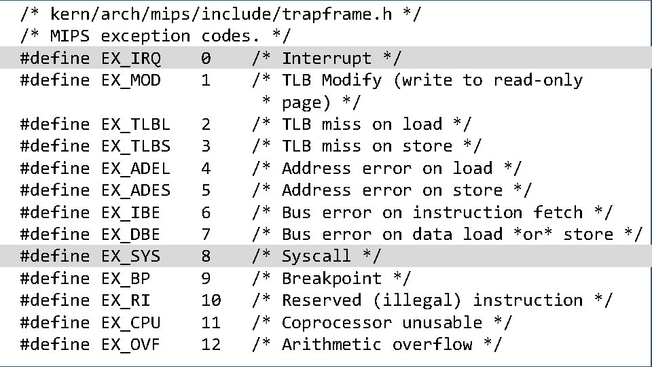Click the EX_RI constant name
This screenshot has width=652, height=367.
pos(126,300)
